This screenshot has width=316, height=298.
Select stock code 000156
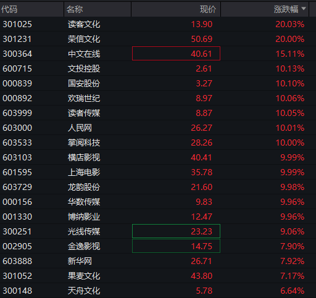click(x=17, y=202)
